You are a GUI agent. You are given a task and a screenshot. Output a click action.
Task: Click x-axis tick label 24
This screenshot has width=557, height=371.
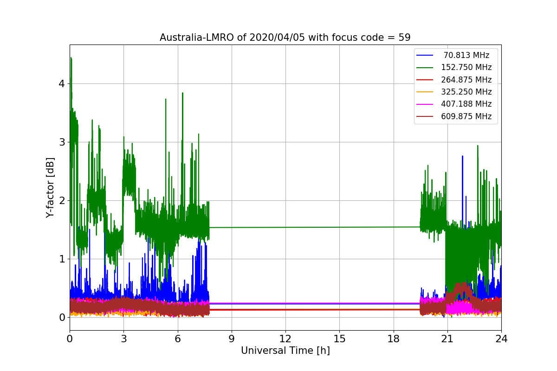(x=501, y=339)
